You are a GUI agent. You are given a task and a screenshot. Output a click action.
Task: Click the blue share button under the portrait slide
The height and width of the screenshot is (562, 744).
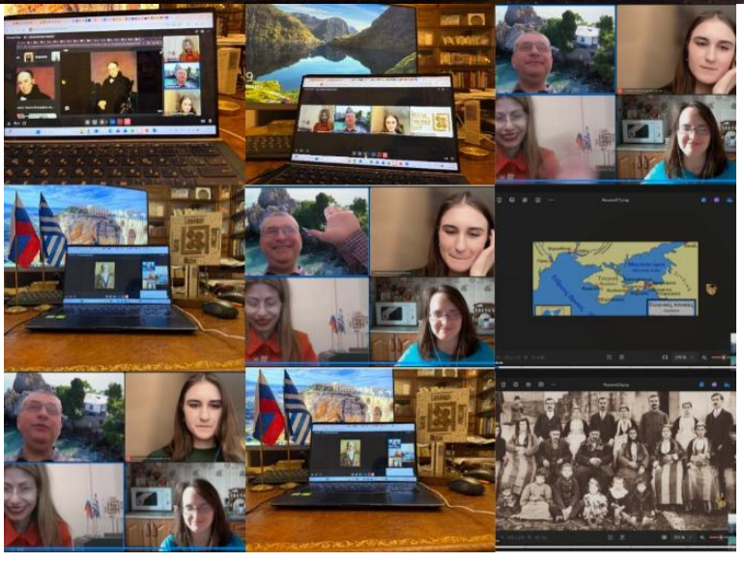(112, 122)
